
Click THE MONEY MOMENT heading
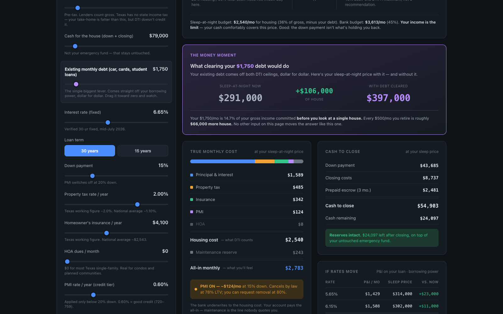(213, 55)
